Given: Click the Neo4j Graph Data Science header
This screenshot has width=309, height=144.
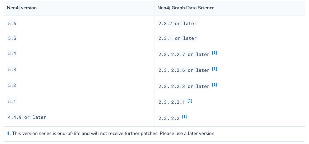Looking at the screenshot, I should click(x=186, y=8).
